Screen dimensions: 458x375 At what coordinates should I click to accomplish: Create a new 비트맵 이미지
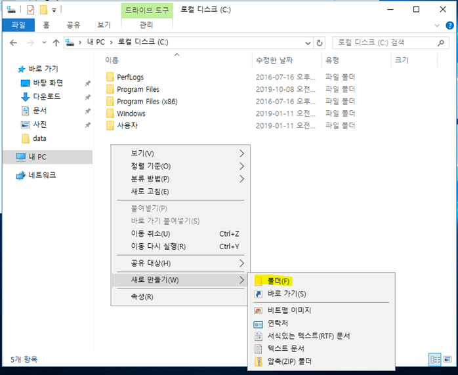click(322, 311)
